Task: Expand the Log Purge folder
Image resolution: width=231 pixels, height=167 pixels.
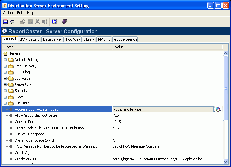Action: (x=5, y=78)
